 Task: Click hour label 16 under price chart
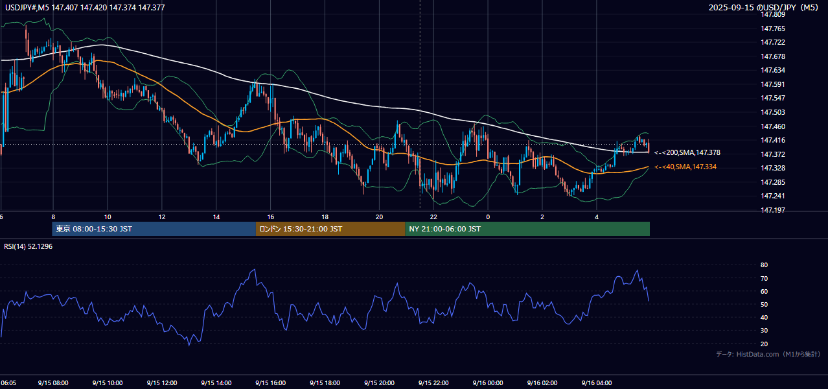pos(271,217)
